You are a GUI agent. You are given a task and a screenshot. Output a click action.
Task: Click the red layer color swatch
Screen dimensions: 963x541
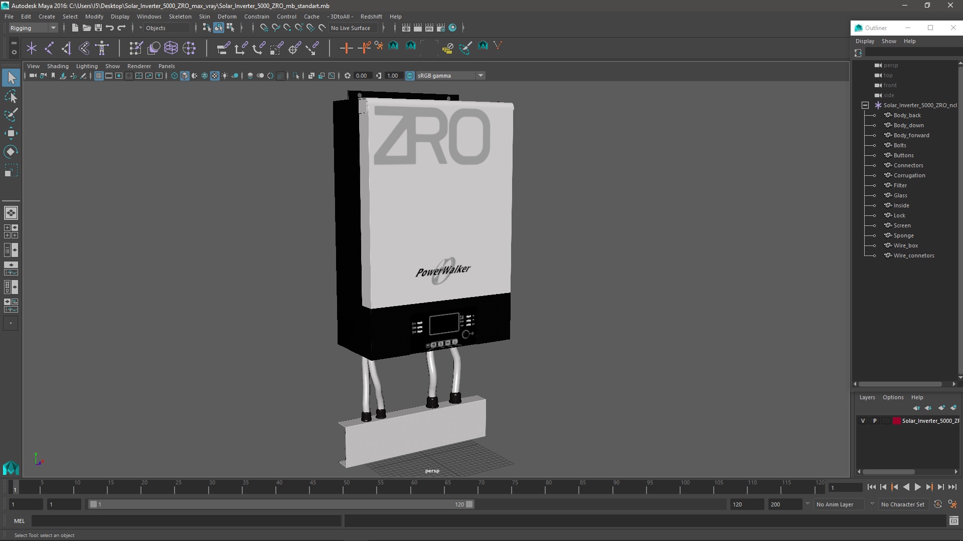[x=897, y=421]
